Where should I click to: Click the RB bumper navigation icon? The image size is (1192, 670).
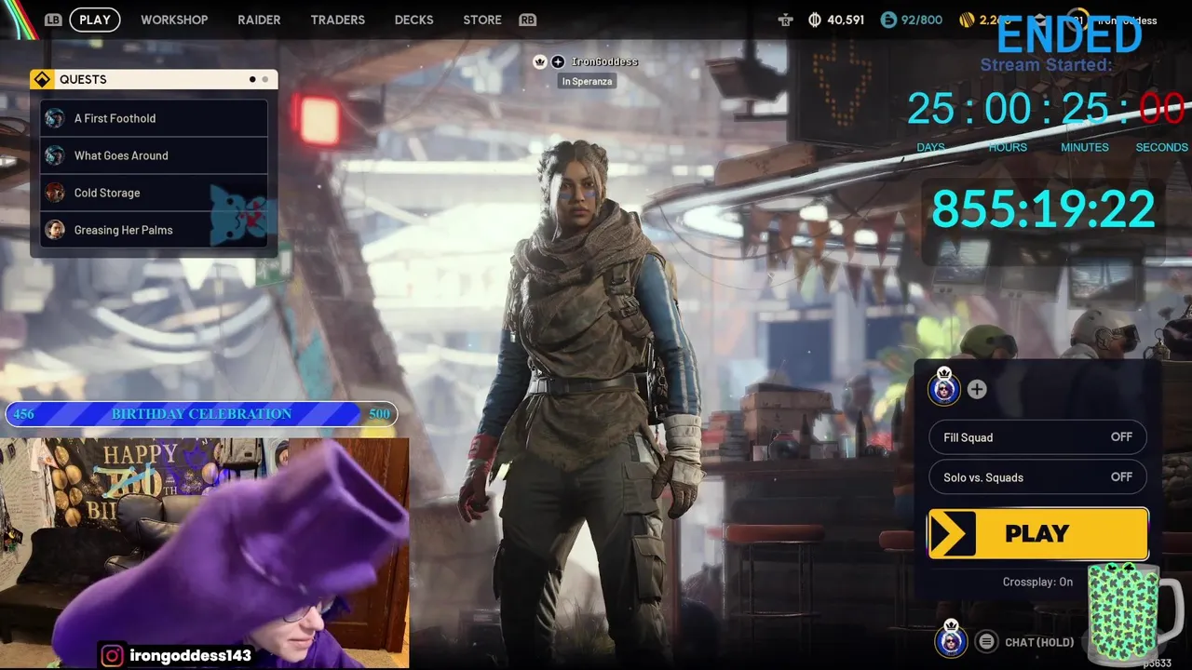528,20
